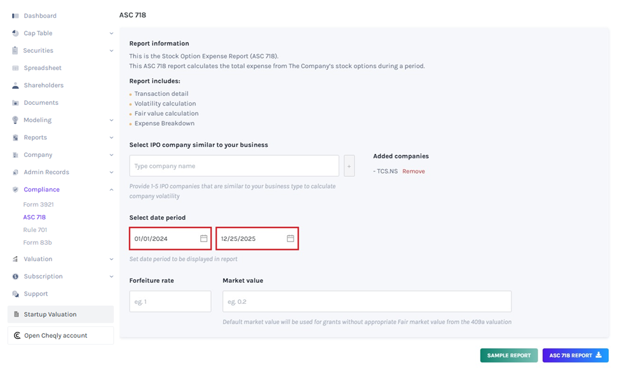Remove TCS.NS from added companies

[x=414, y=171]
